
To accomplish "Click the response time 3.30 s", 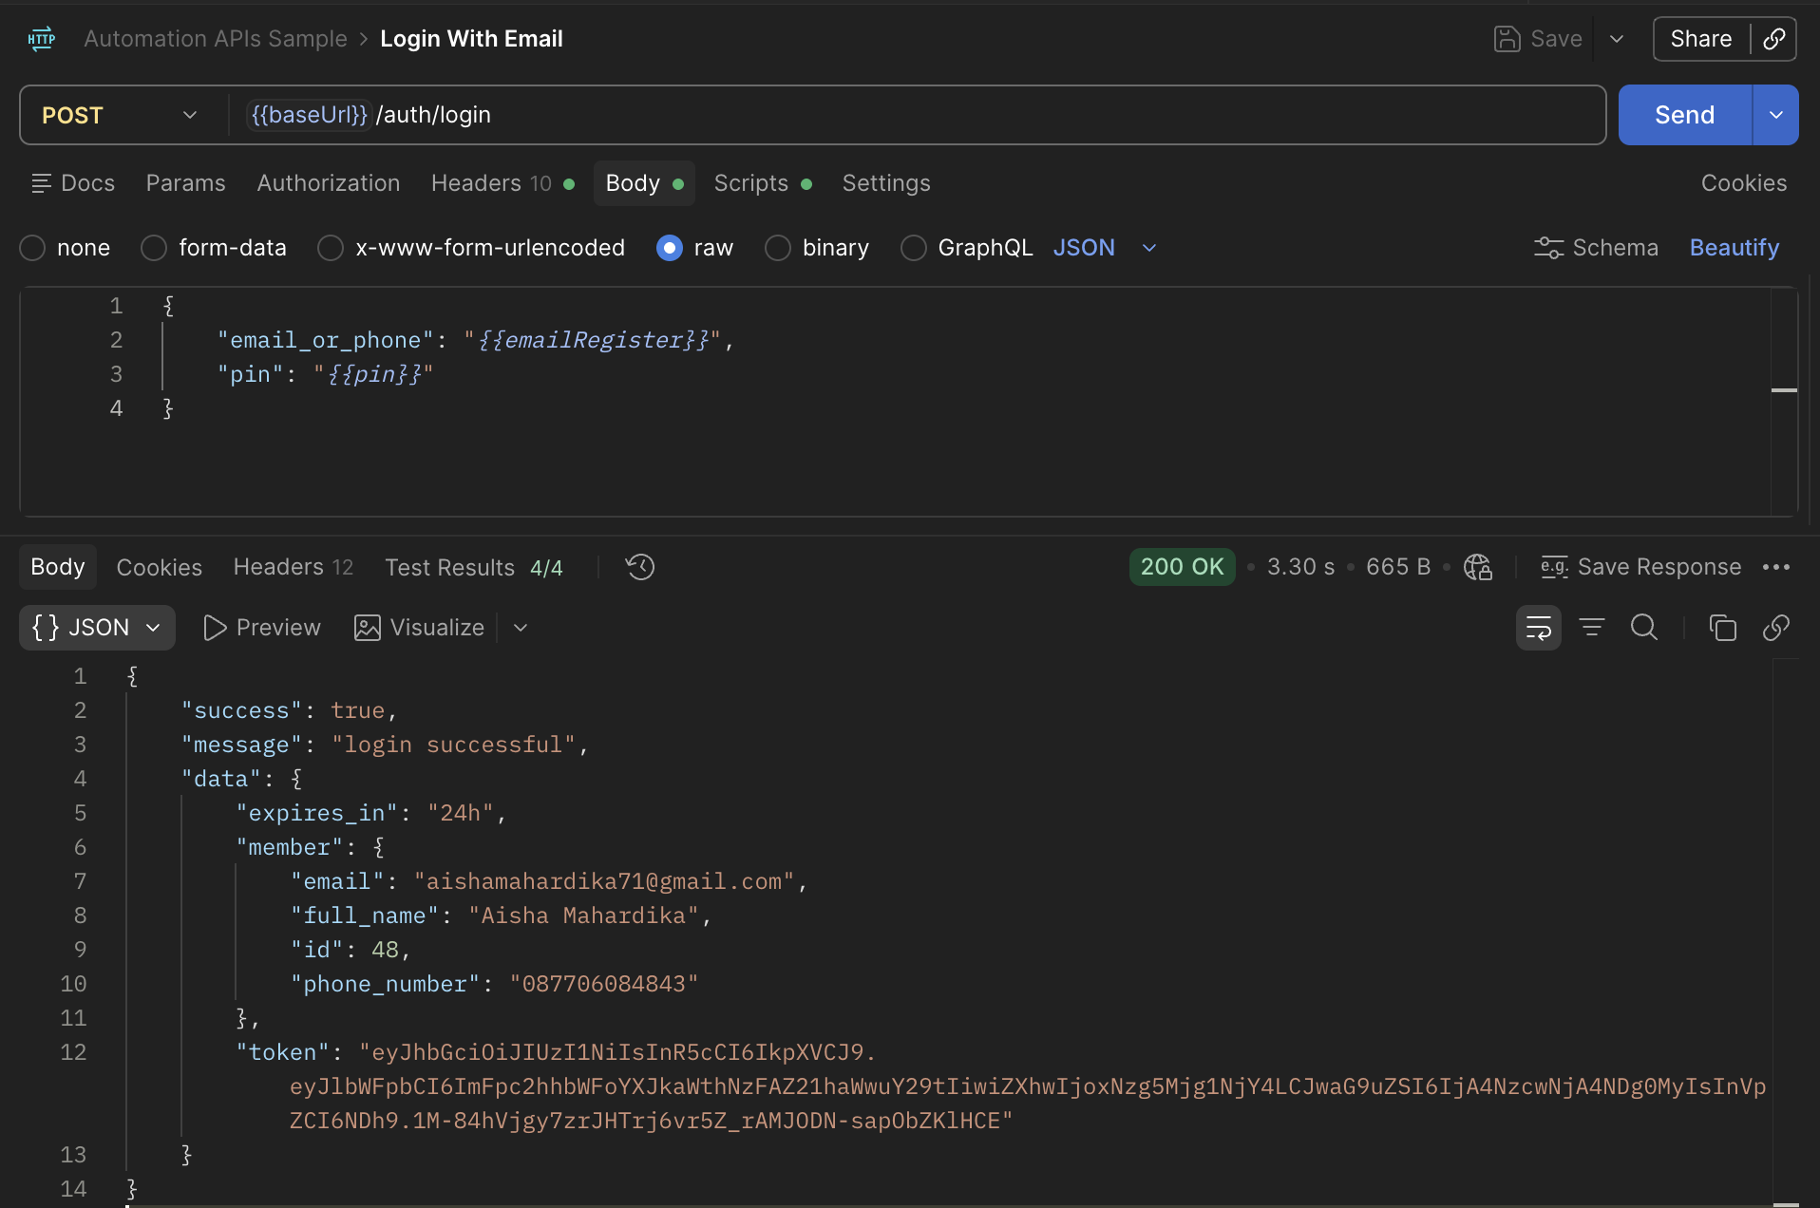I will click(x=1301, y=567).
